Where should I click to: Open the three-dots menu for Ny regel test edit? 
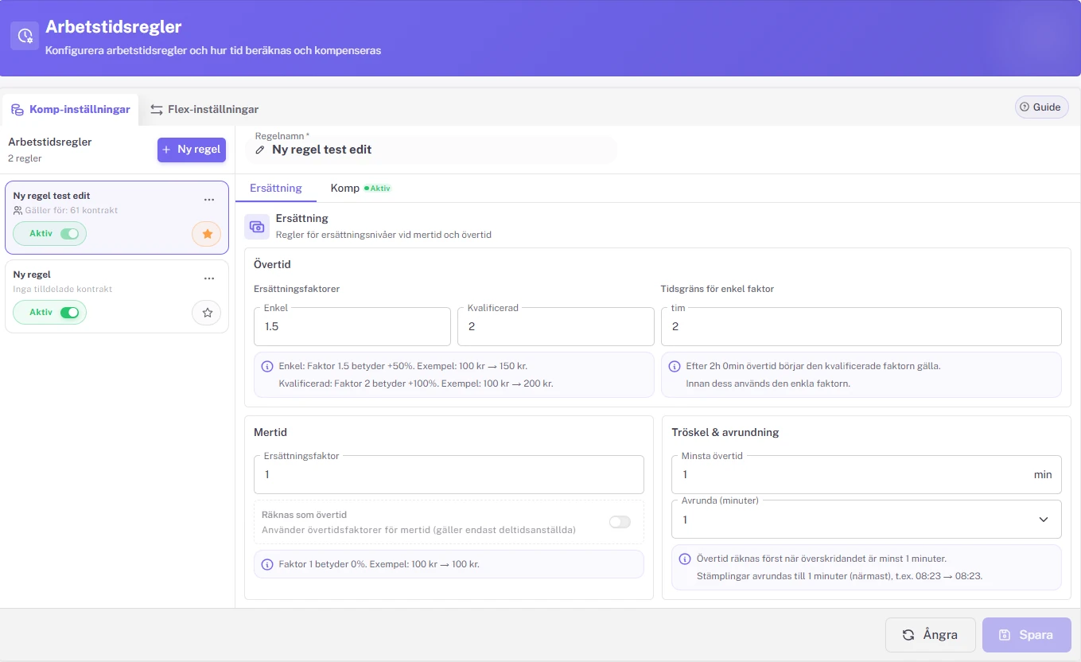(209, 200)
